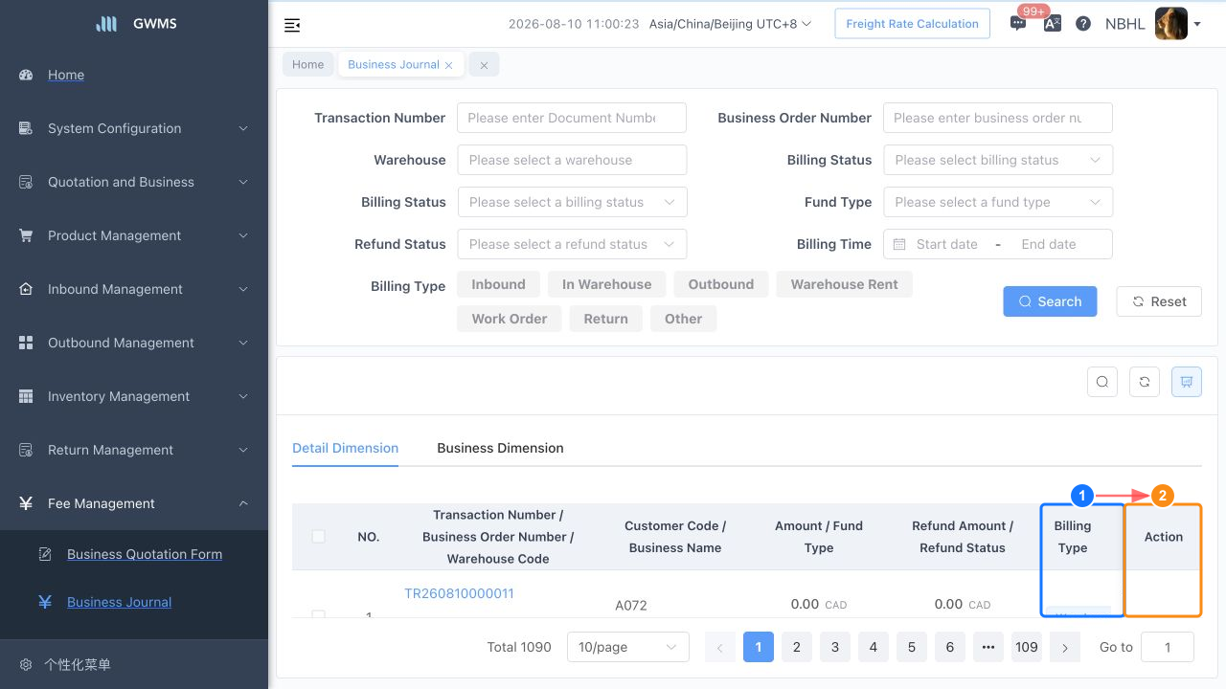Click the Reset button
This screenshot has width=1226, height=689.
[1159, 301]
